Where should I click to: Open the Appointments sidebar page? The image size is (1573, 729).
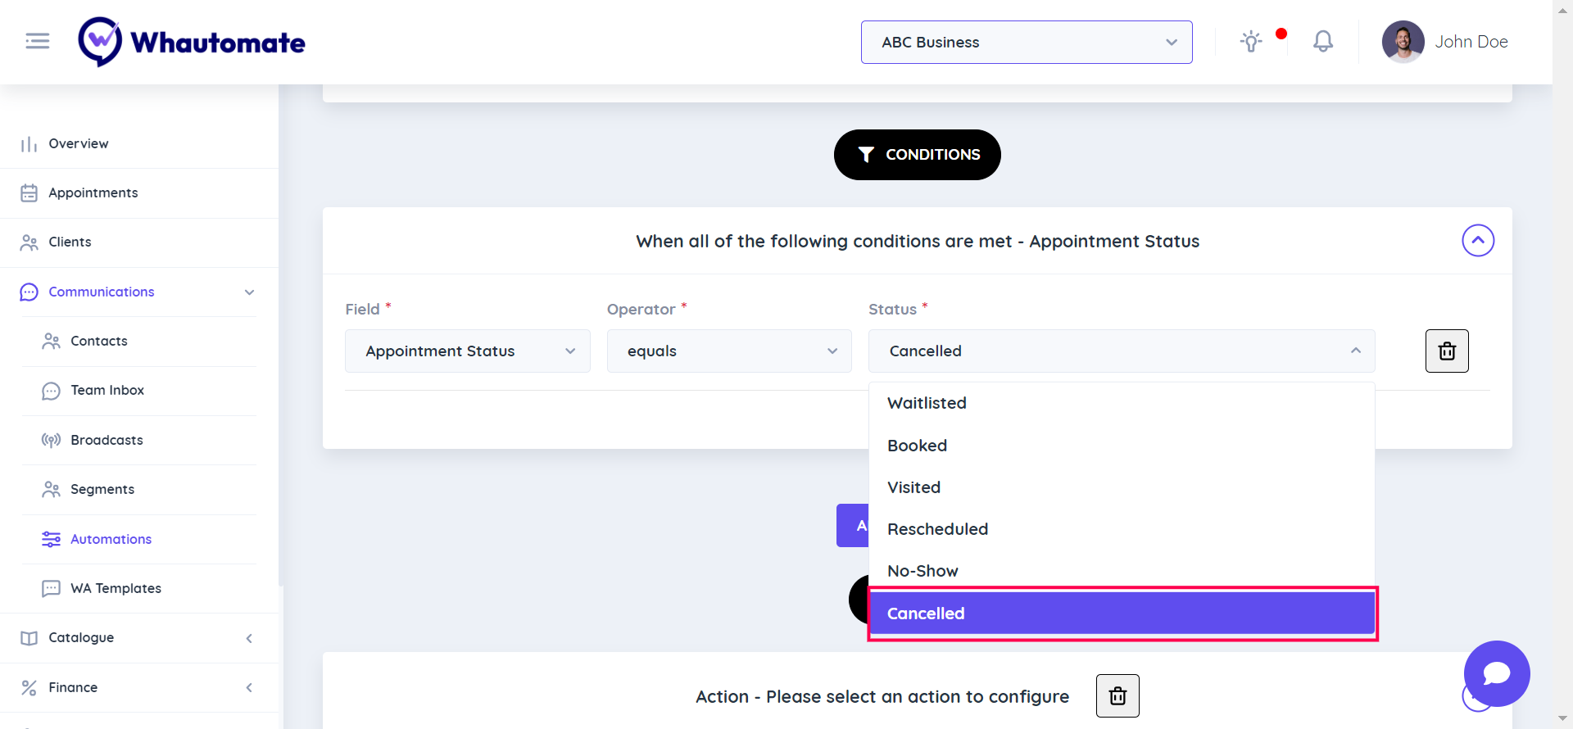coord(93,193)
